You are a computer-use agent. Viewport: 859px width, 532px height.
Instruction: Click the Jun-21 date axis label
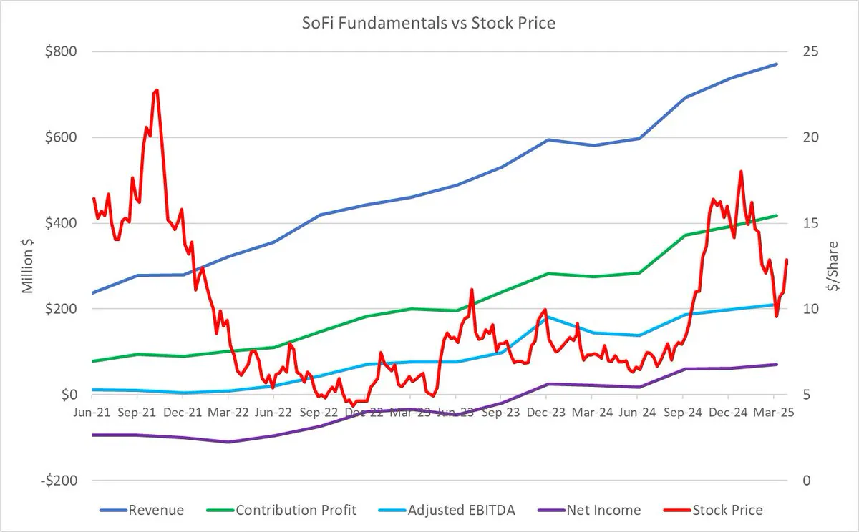[x=93, y=413]
